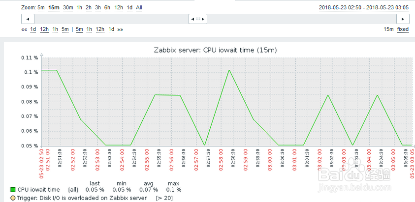Click the scroll right arrow button
The image size is (415, 202).
point(403,19)
